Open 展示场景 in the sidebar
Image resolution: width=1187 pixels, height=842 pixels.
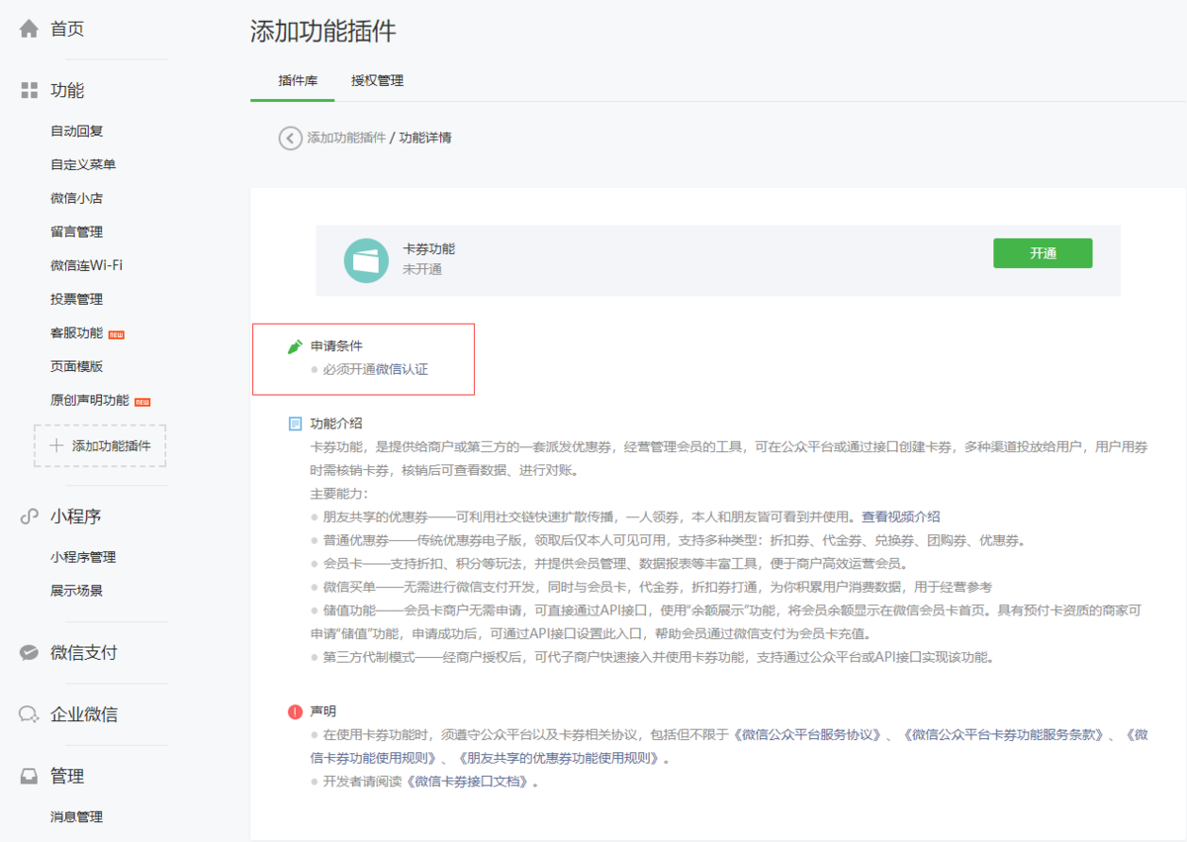pos(77,591)
